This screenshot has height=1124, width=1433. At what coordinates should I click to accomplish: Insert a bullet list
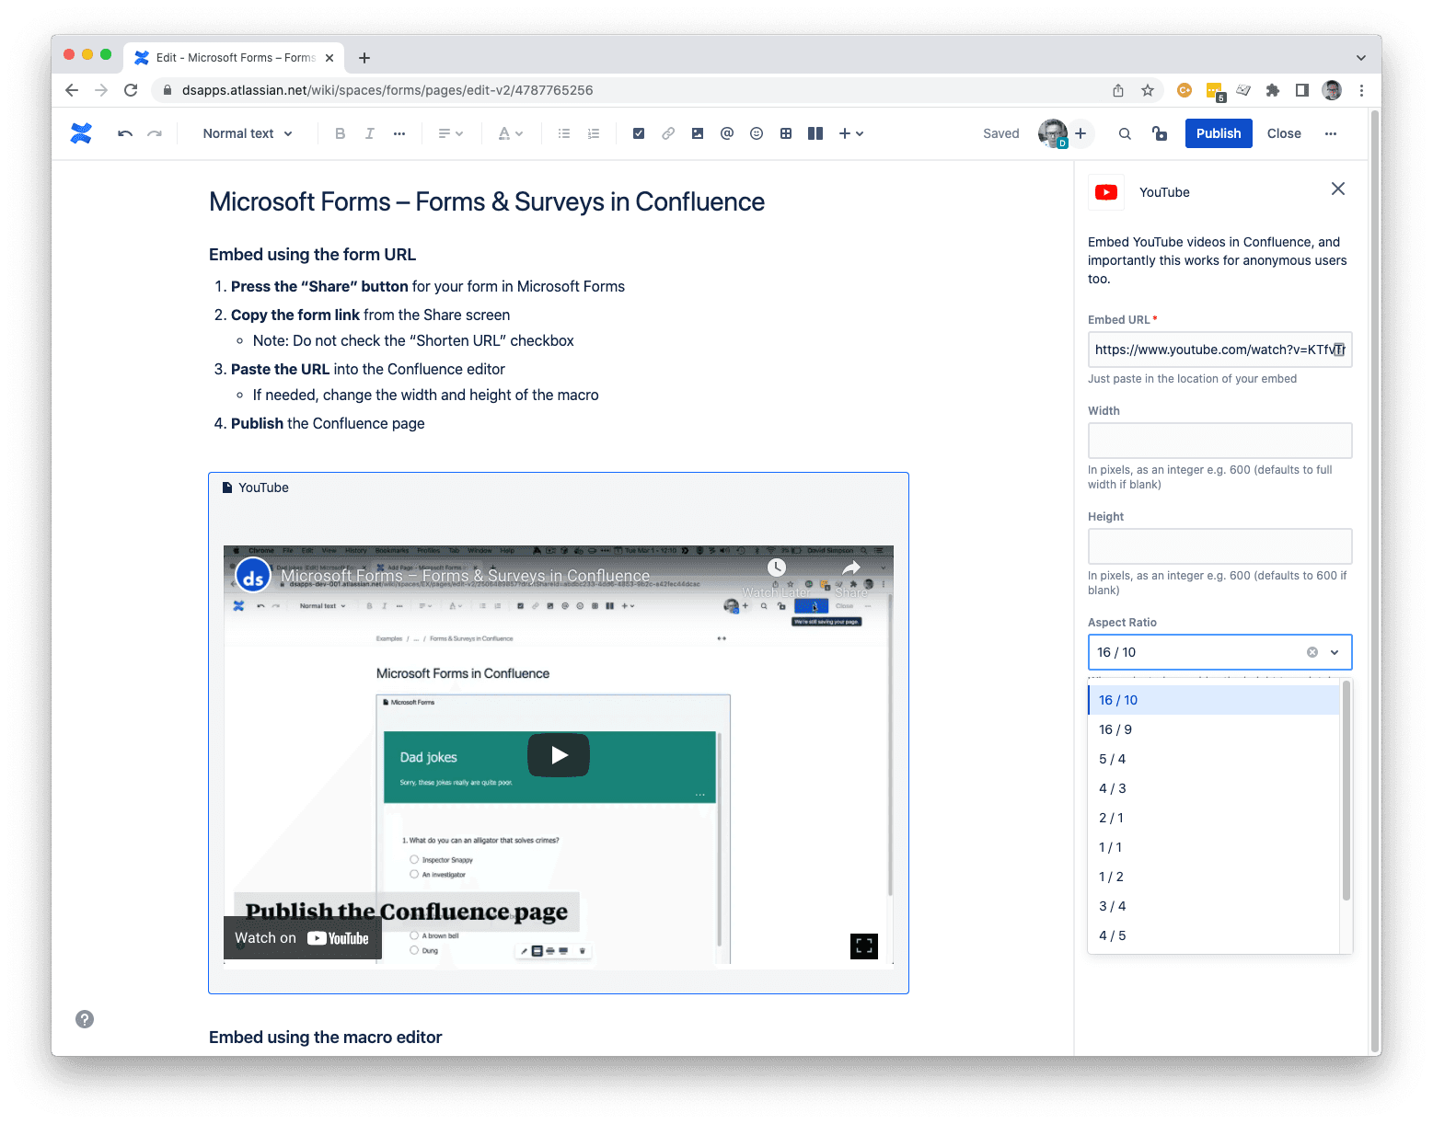pos(564,133)
